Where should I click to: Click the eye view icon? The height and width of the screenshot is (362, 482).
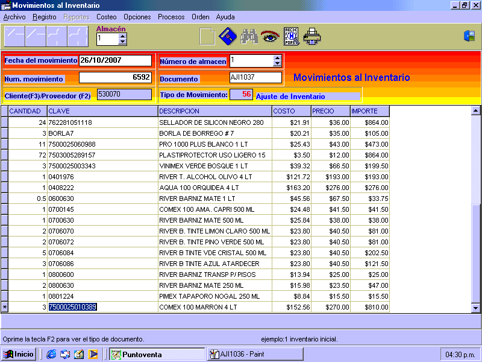tap(269, 37)
